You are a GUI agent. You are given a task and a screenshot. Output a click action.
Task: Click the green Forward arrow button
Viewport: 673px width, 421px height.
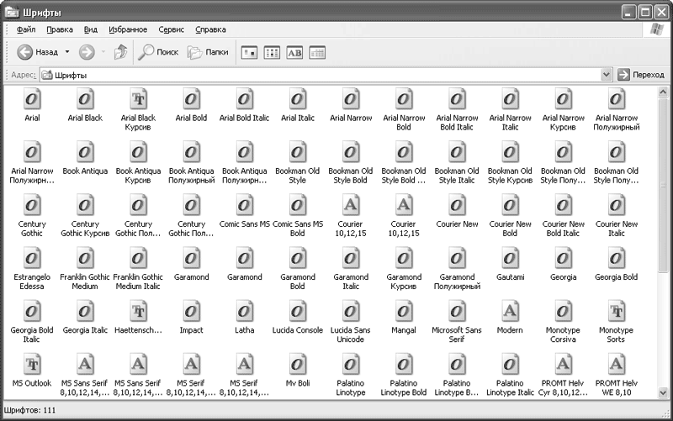(87, 52)
